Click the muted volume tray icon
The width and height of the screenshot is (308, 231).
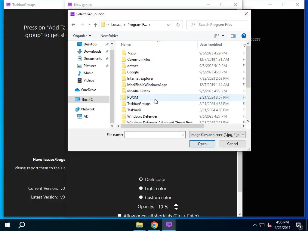(x=269, y=225)
